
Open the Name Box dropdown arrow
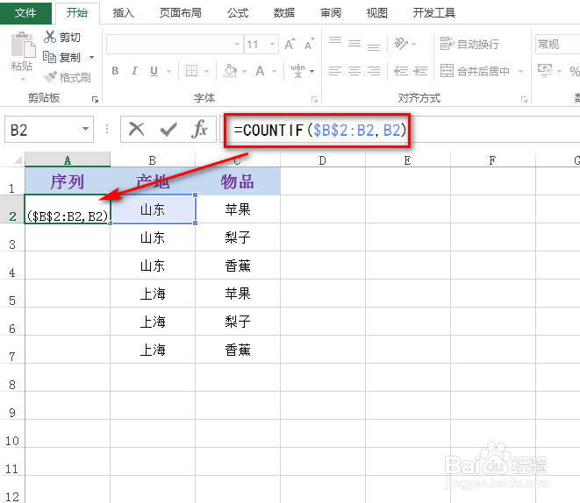click(85, 129)
